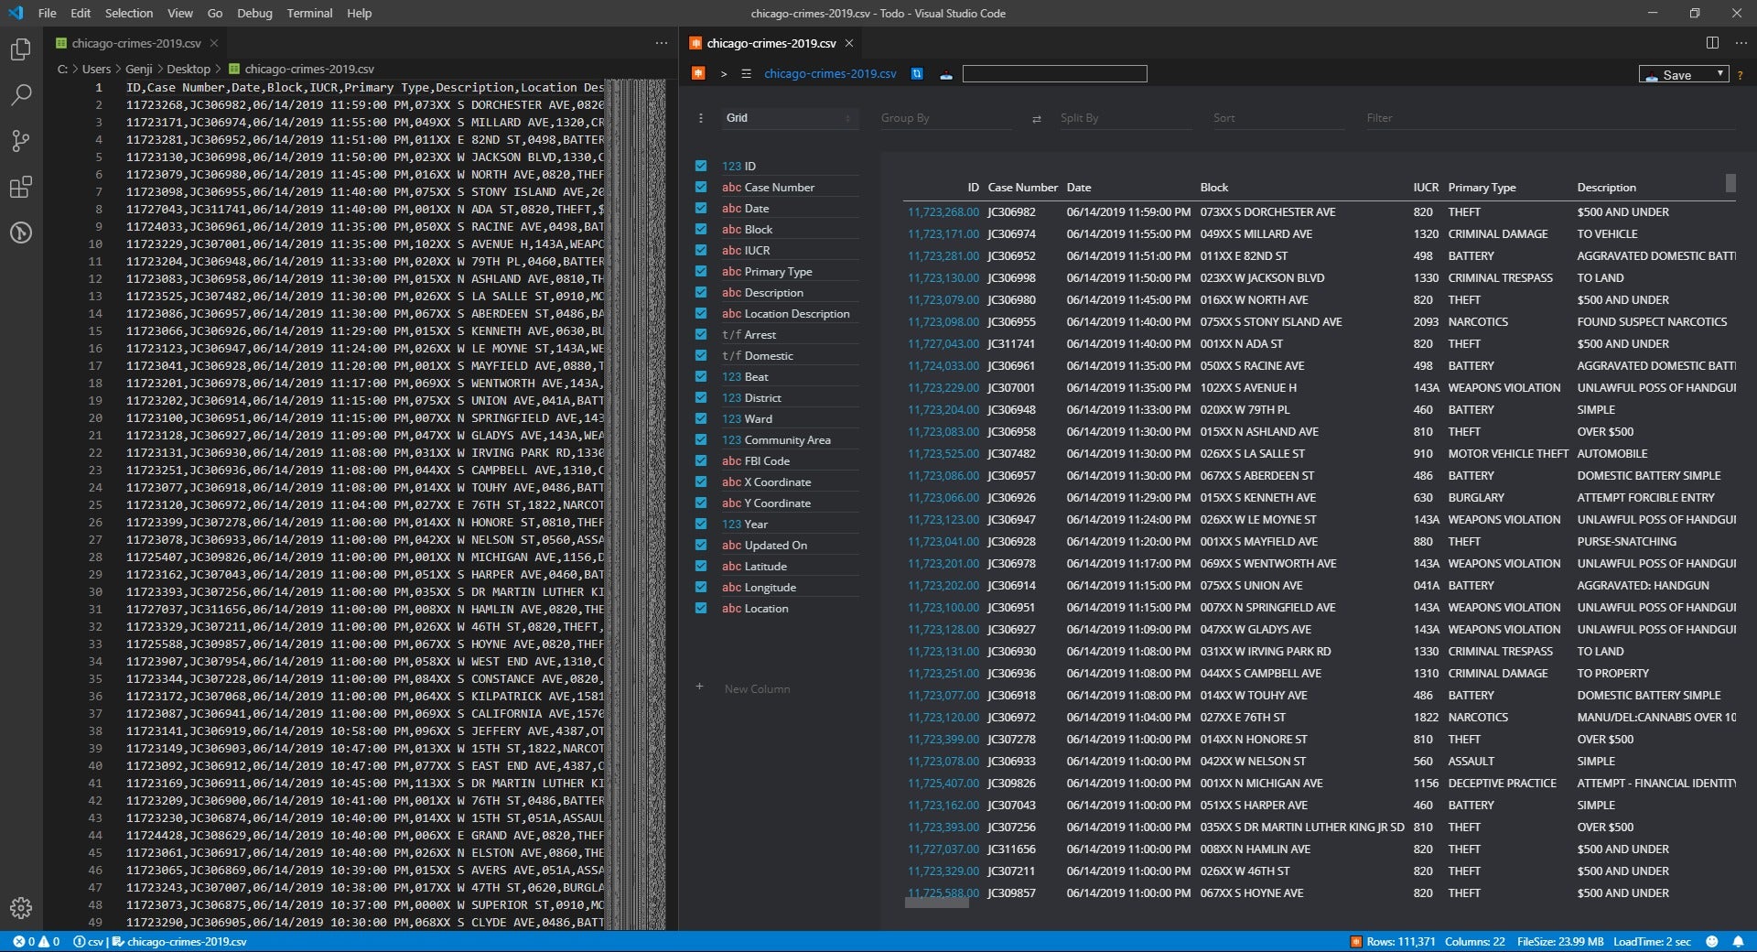
Task: Click the plus icon next to New Column
Action: click(x=699, y=687)
